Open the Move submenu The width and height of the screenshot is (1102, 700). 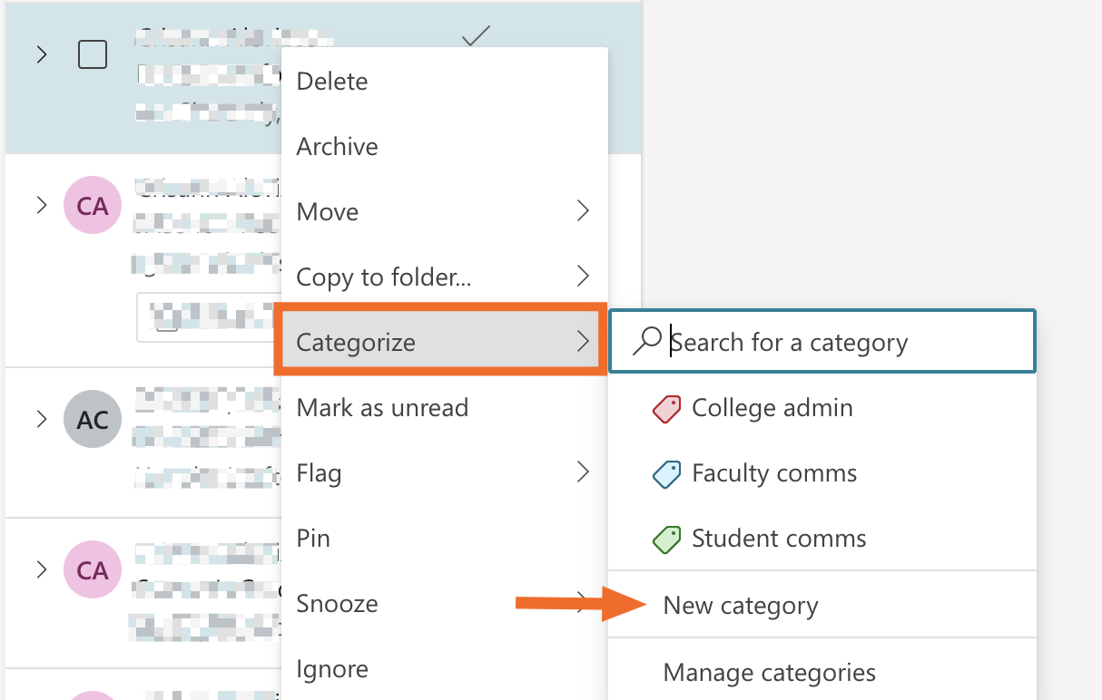(444, 212)
